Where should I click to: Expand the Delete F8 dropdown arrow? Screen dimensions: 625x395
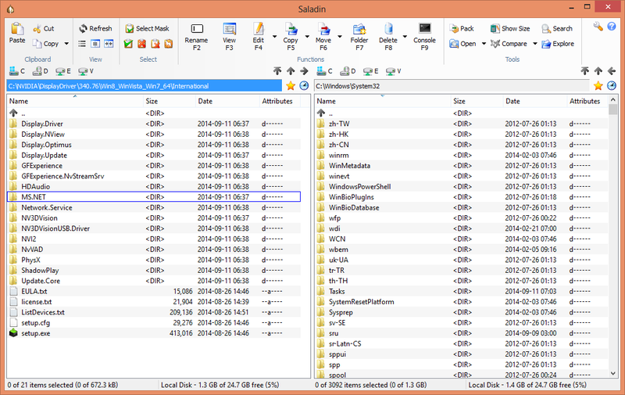point(405,37)
